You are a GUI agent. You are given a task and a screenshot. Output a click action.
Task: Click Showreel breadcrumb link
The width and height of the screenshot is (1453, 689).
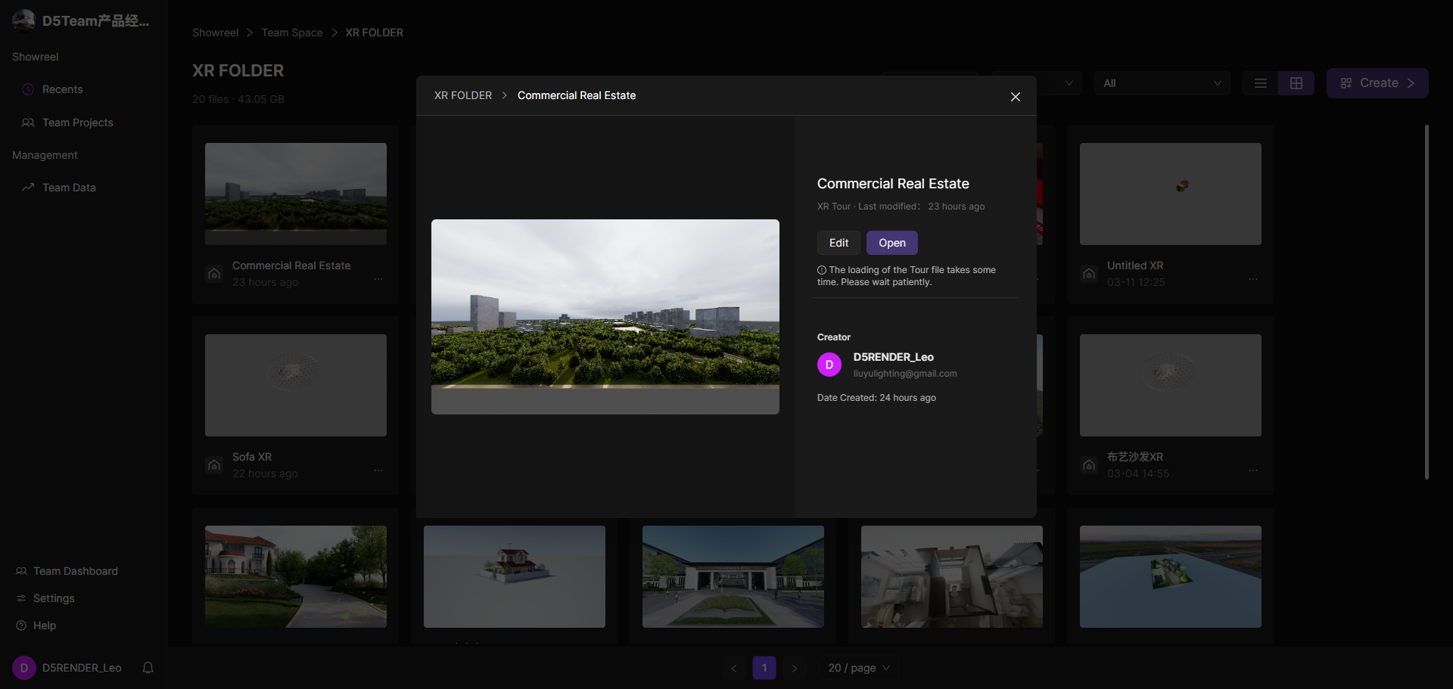tap(215, 33)
